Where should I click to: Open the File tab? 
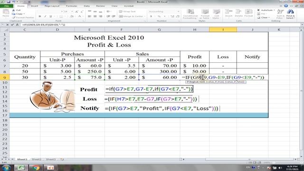point(7,6)
